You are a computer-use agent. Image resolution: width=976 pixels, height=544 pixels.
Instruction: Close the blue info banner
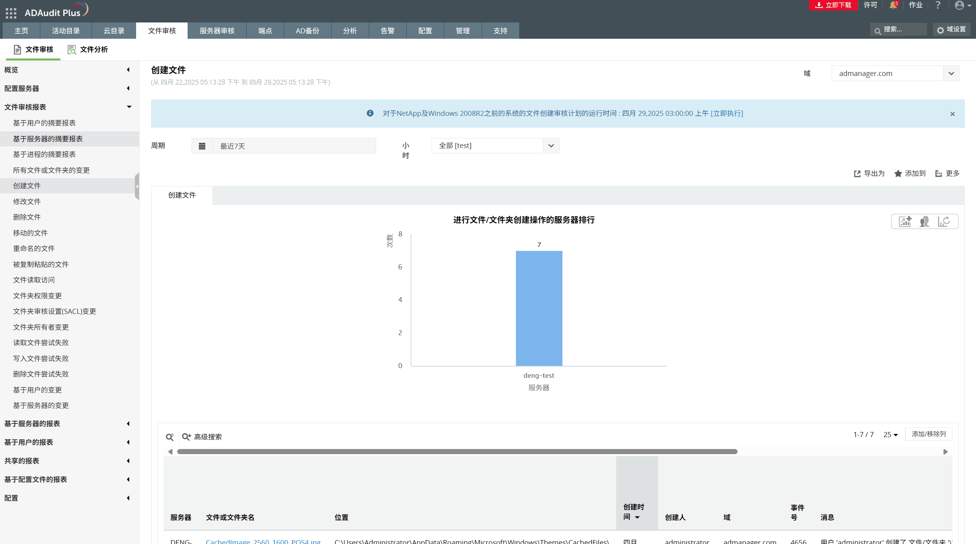click(x=952, y=114)
